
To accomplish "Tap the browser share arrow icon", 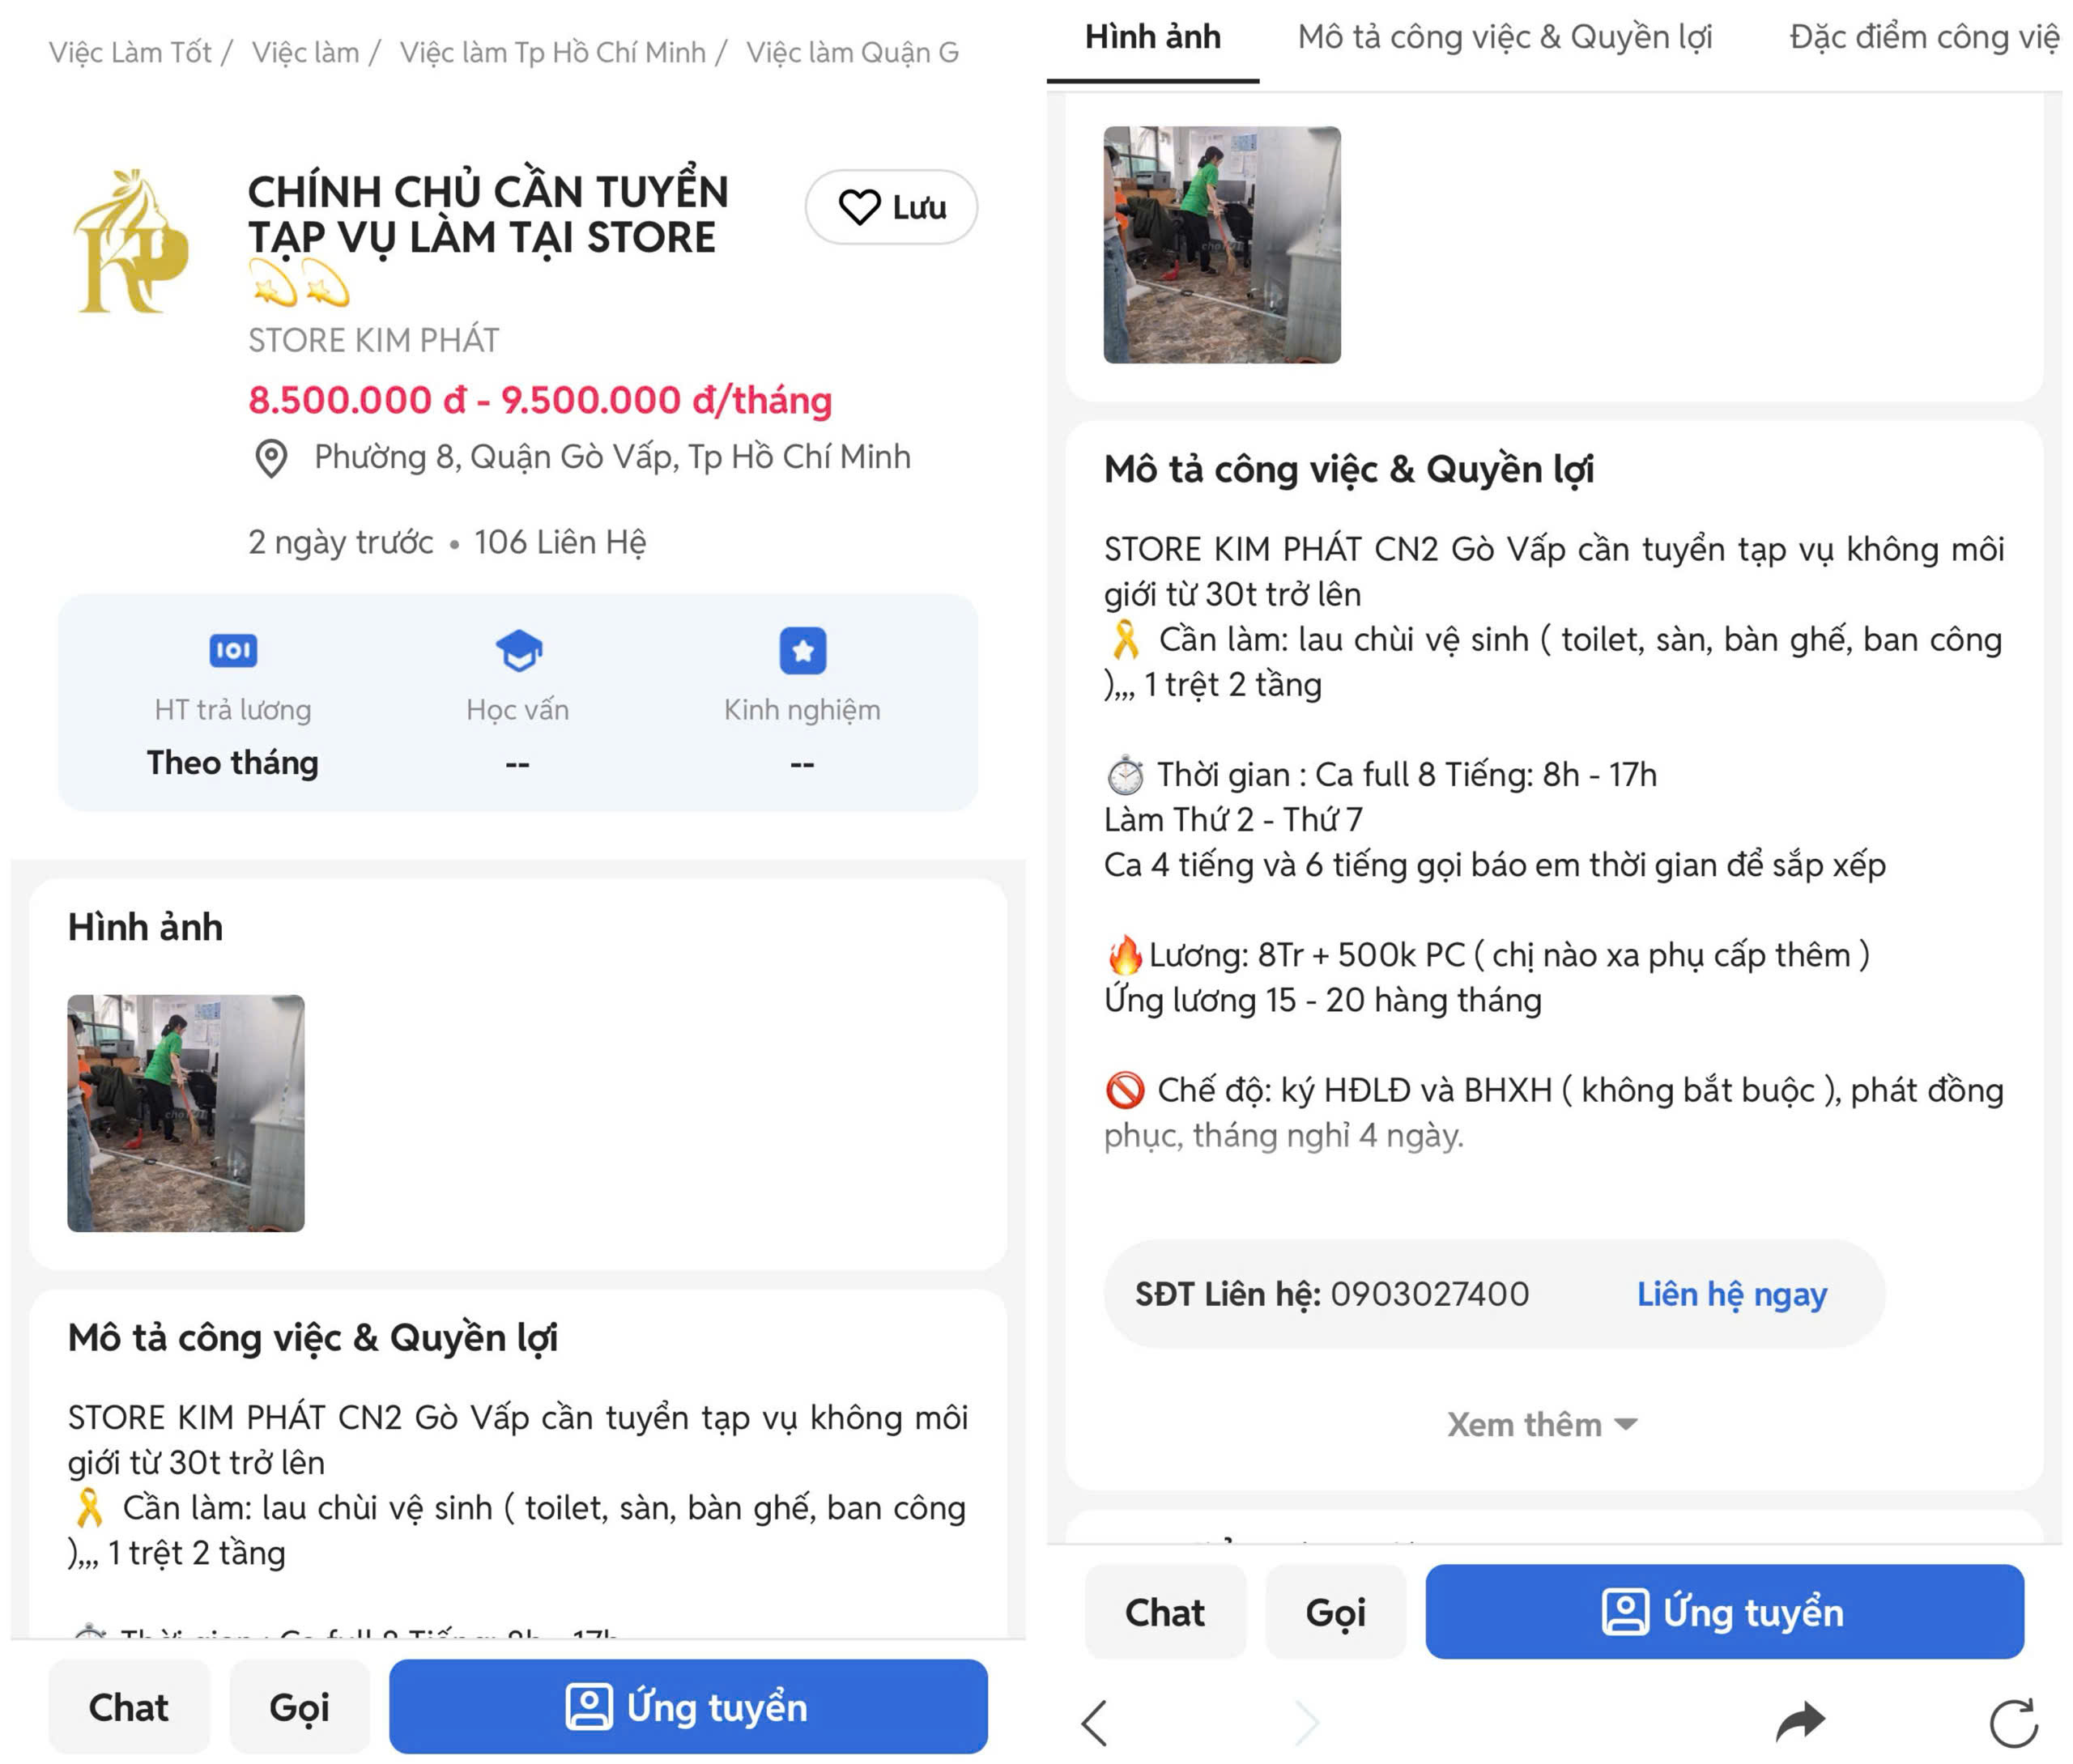I will [x=1800, y=1721].
